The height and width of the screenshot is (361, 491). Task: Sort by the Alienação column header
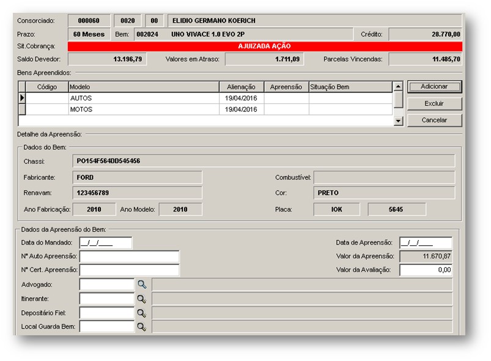[x=242, y=87]
